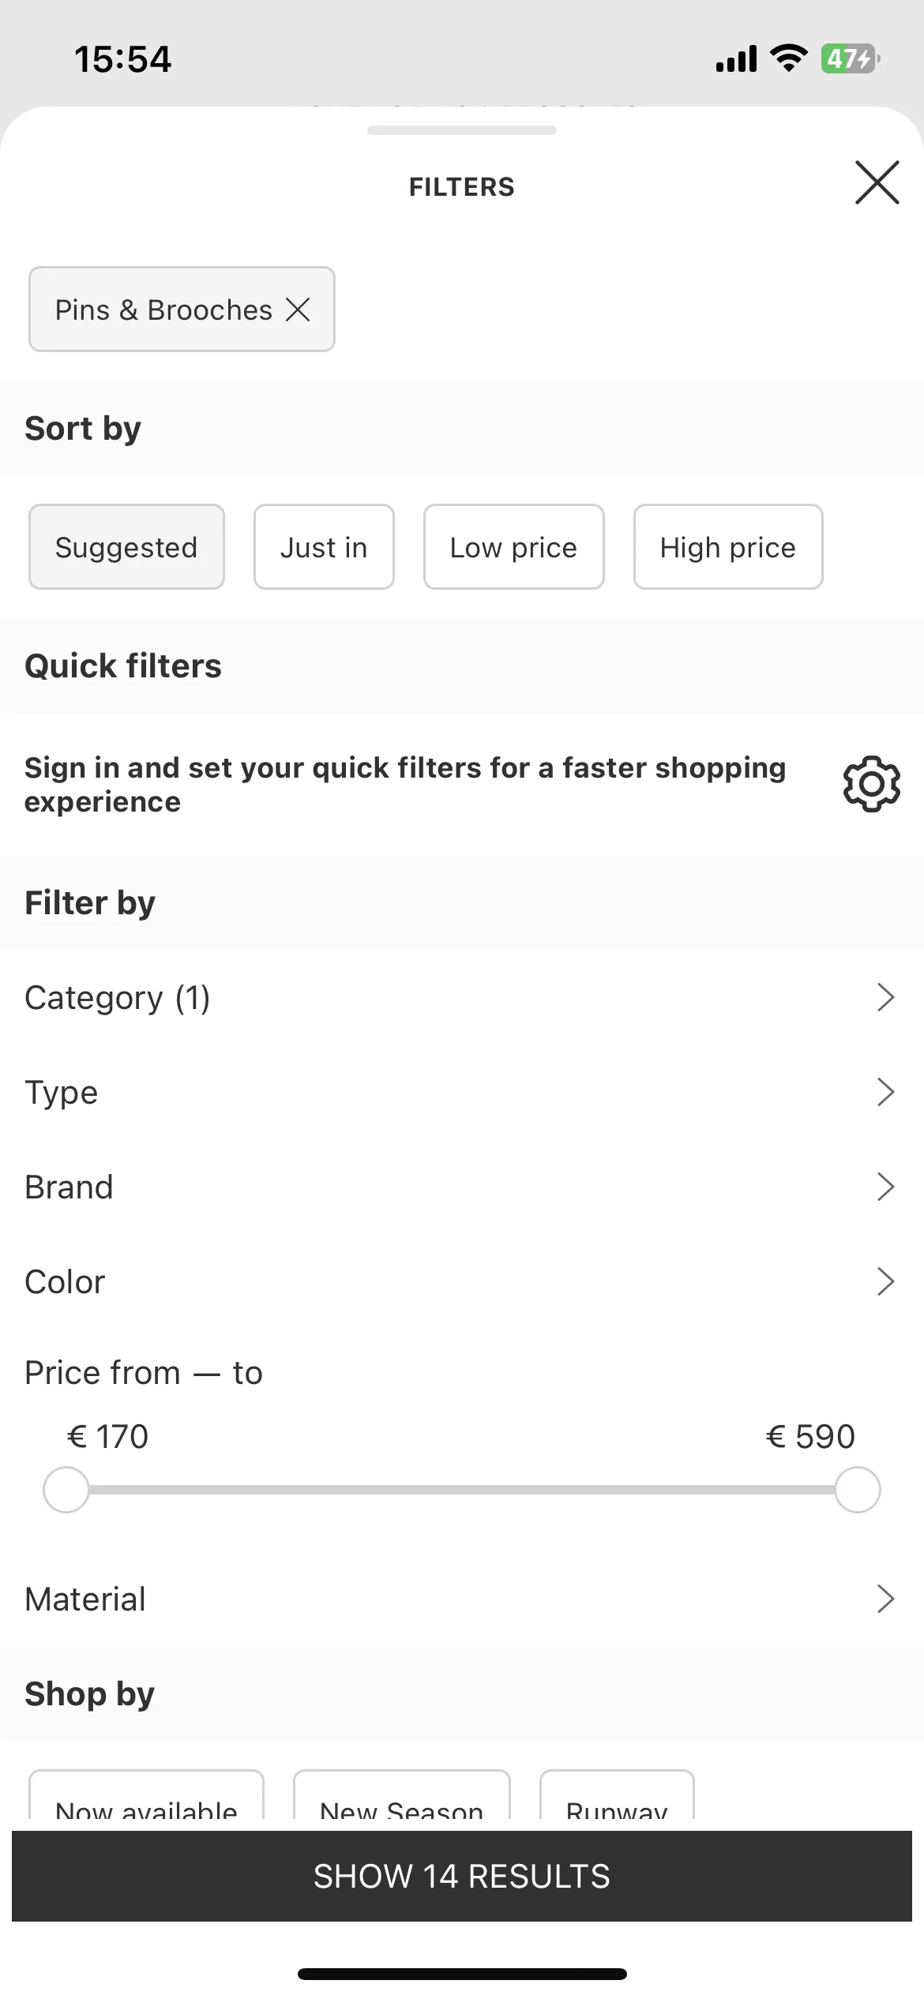This screenshot has height=1999, width=924.
Task: Select Just in sort option
Action: 324,547
